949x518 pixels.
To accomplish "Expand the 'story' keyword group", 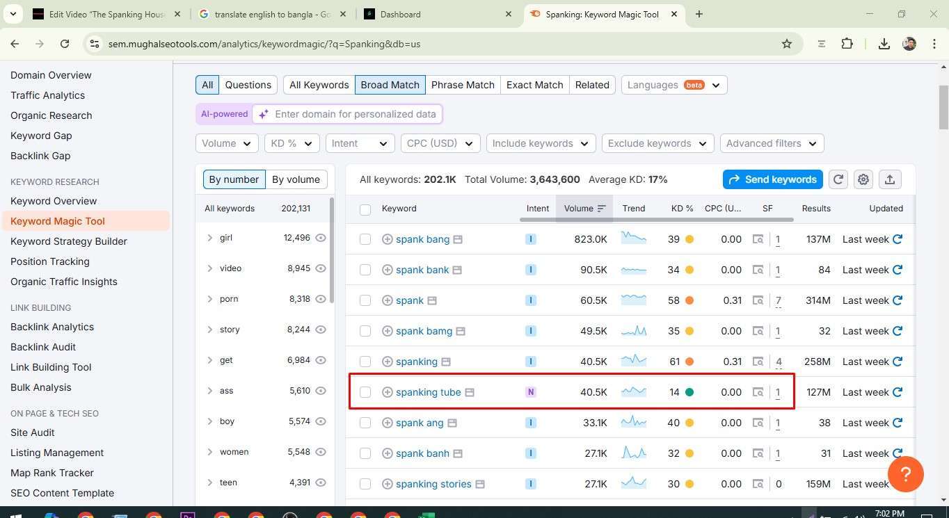I will pyautogui.click(x=209, y=330).
